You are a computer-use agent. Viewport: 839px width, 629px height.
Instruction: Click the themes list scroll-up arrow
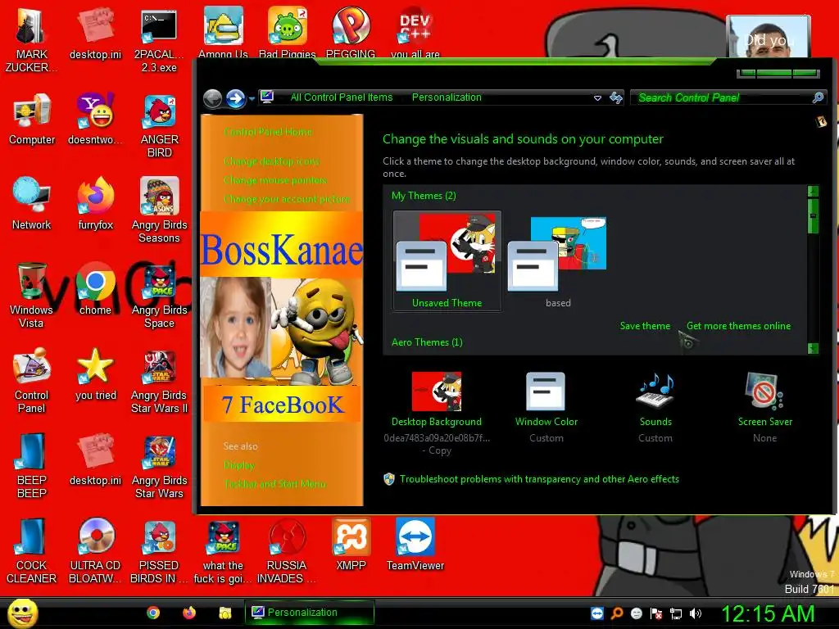pyautogui.click(x=813, y=191)
